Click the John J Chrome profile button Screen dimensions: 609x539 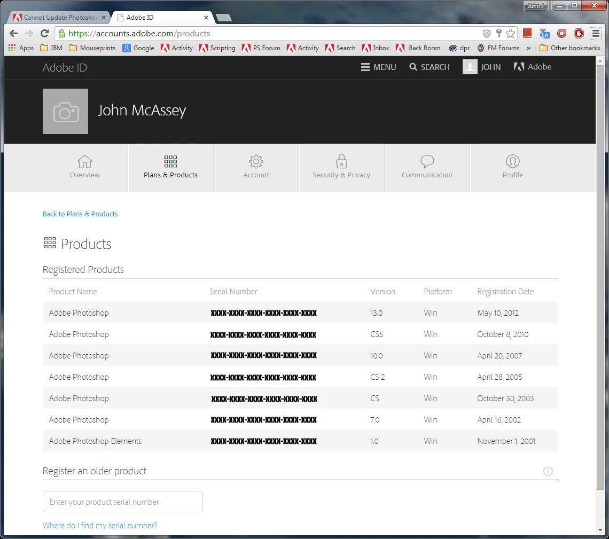pos(536,6)
